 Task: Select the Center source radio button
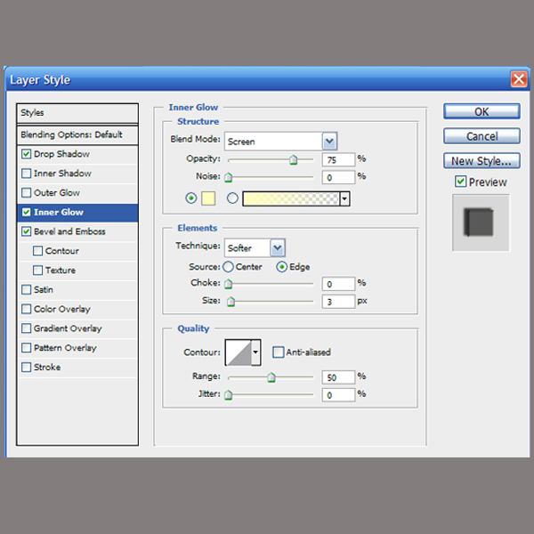(229, 267)
